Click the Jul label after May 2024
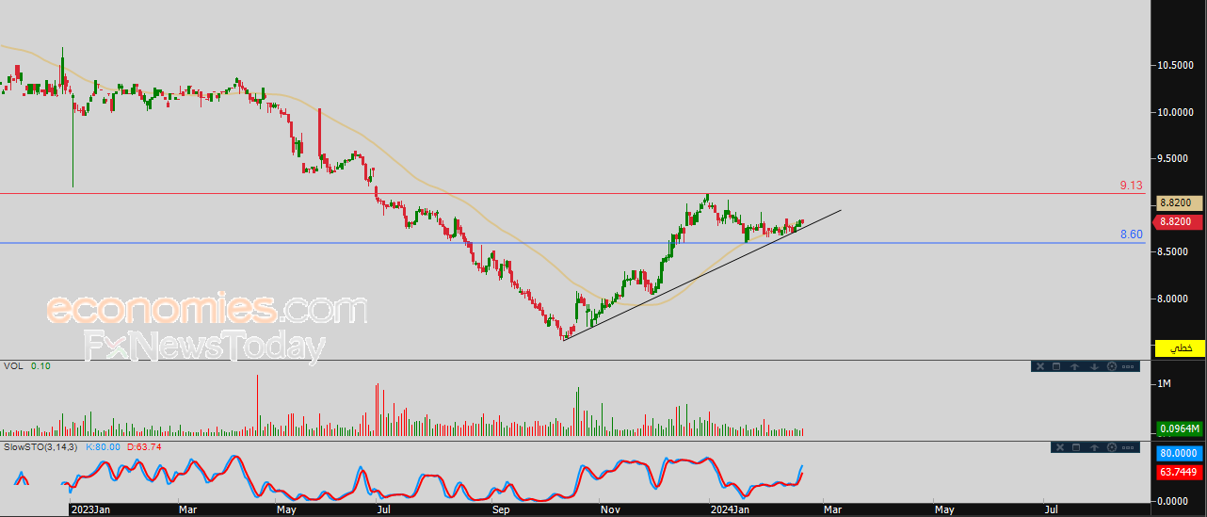The image size is (1207, 517). point(1052,509)
